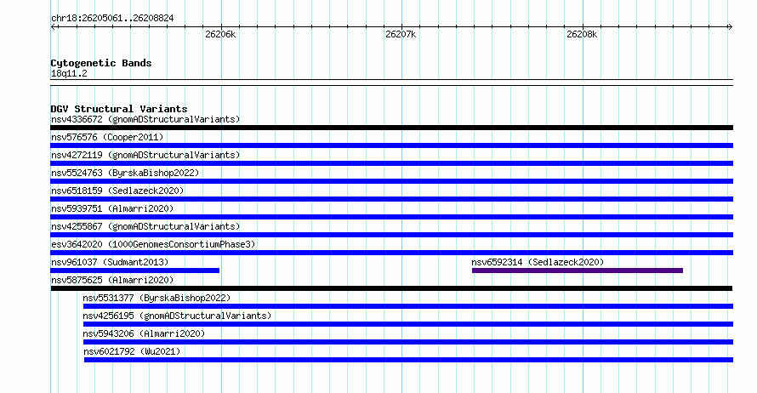The height and width of the screenshot is (393, 757).
Task: Select the 18q11.2 band label
Action: coord(69,74)
